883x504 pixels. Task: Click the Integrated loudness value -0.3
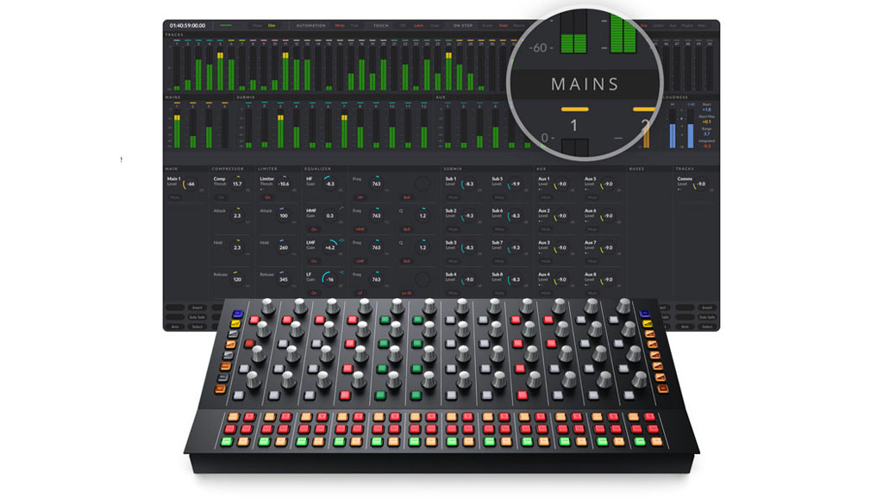707,146
